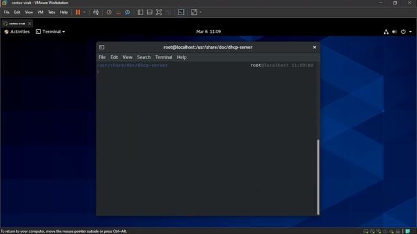Revert to the previous snapshot icon
Image resolution: width=417 pixels, height=234 pixels.
(x=119, y=12)
